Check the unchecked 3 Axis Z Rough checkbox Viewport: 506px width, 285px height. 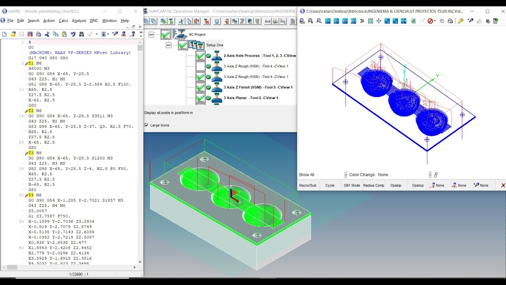tap(200, 66)
